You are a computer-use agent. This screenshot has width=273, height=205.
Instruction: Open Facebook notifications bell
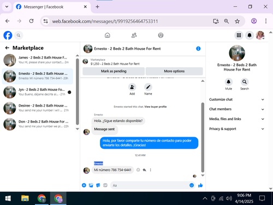250,35
